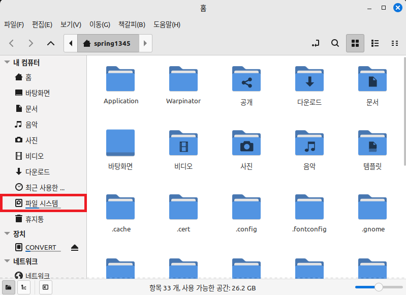
Task: Select the .fontconfig folder icon
Action: [x=309, y=207]
